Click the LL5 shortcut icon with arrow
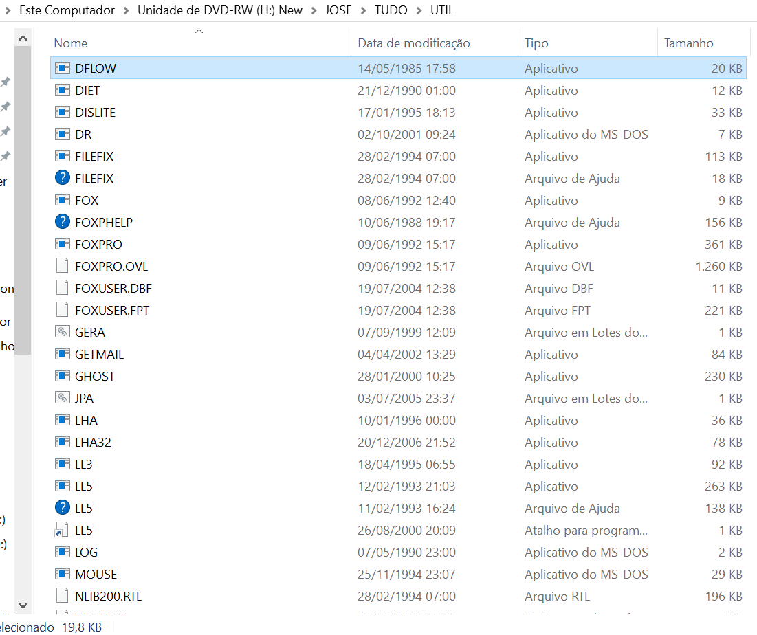Image resolution: width=757 pixels, height=635 pixels. [x=63, y=530]
